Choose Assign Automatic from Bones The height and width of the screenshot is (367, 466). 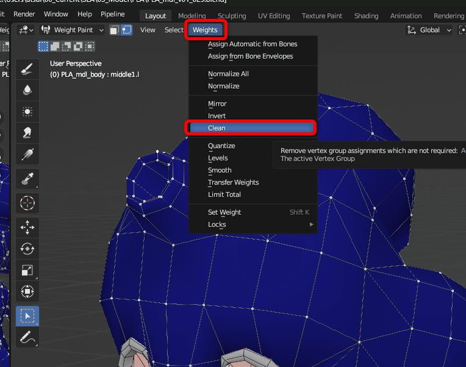[x=253, y=45]
